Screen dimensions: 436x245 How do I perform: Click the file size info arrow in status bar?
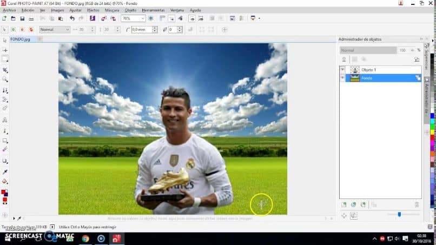[52, 227]
